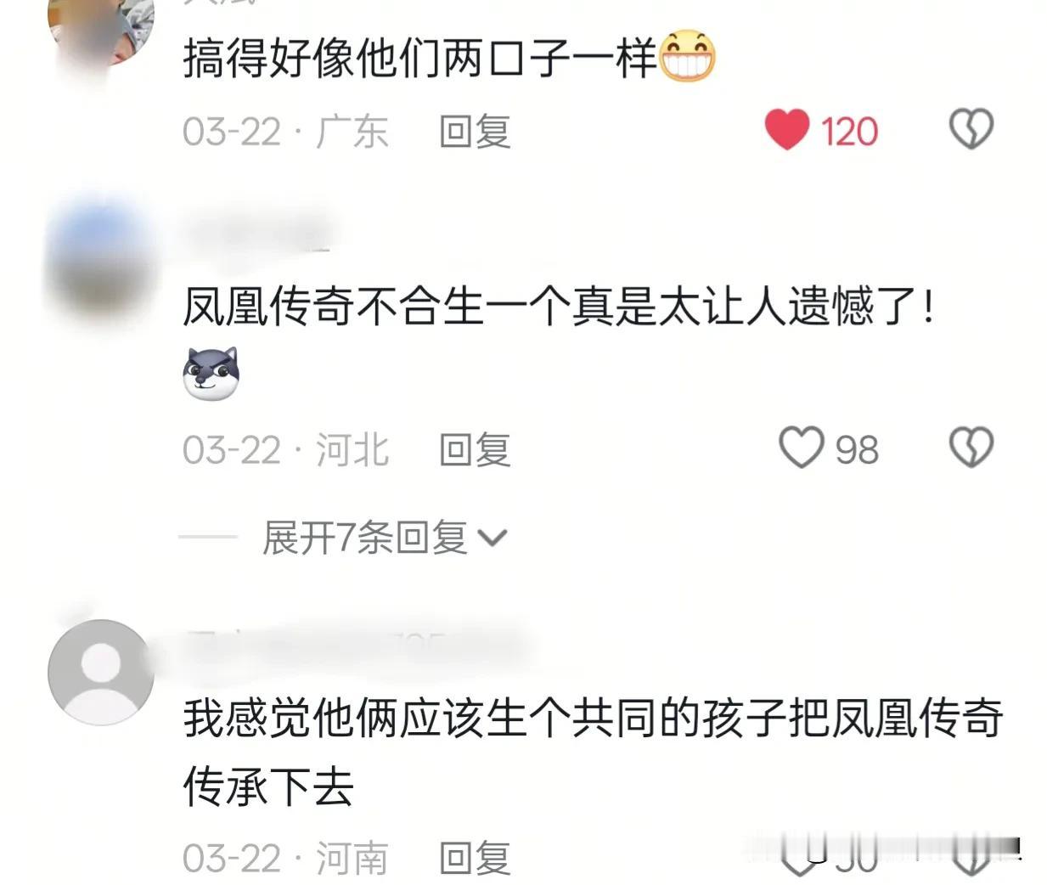This screenshot has width=1047, height=885.
Task: Select the comment about 生个共同的孩子
Action: click(593, 752)
